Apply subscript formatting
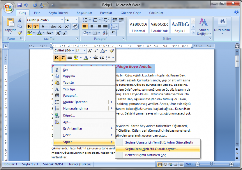242x170 pixels. (60, 27)
